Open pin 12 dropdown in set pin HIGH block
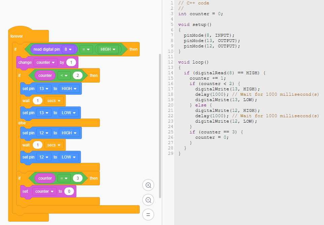 tap(44, 133)
